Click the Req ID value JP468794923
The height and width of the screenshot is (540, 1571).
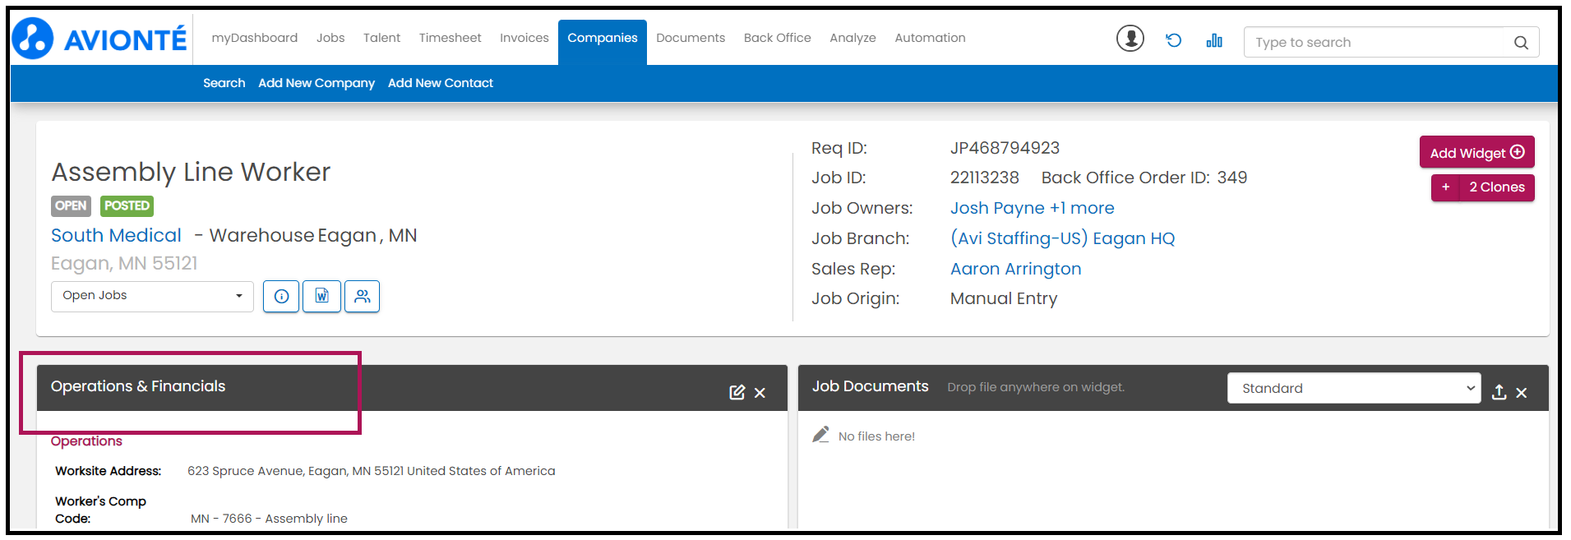pos(1005,148)
